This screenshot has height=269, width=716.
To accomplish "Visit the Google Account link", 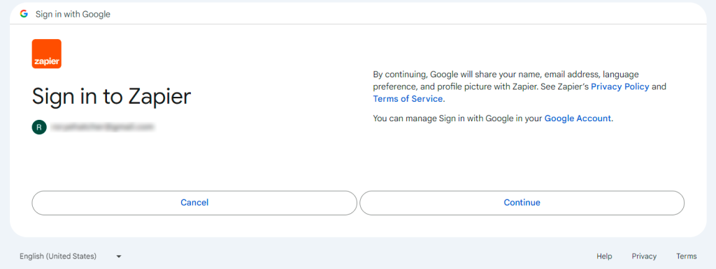I will click(578, 118).
